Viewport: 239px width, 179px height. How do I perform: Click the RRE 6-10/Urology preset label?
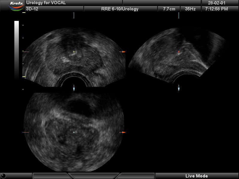pyautogui.click(x=120, y=9)
